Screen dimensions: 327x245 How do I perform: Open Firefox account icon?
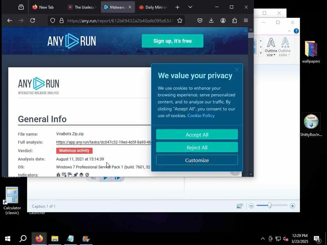(x=223, y=20)
